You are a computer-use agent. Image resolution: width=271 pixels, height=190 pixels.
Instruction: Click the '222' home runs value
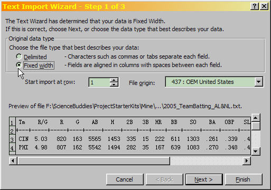160,139
